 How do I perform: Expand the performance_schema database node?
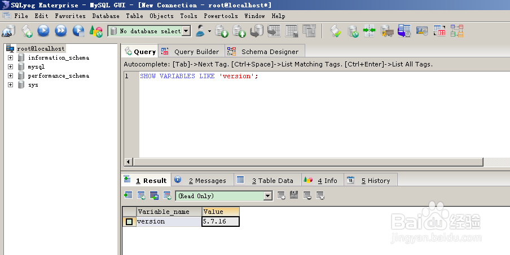10,76
